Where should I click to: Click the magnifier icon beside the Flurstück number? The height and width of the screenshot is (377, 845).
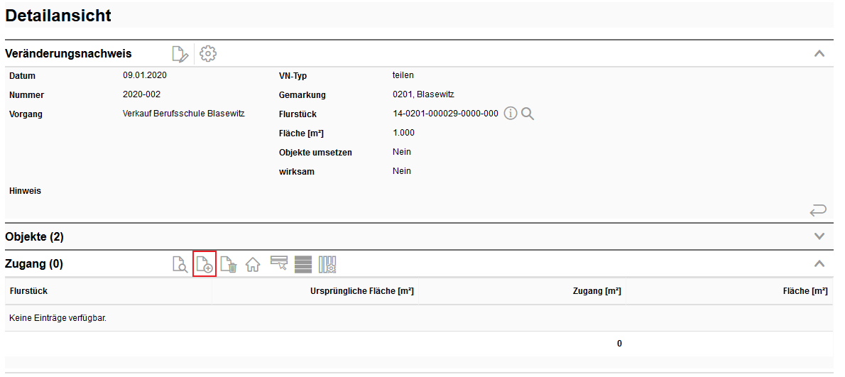[x=527, y=114]
